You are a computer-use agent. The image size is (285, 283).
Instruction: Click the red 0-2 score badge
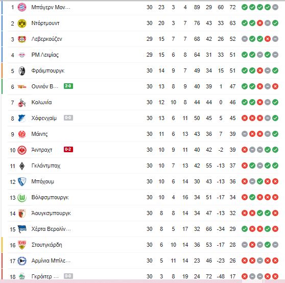[68, 149]
